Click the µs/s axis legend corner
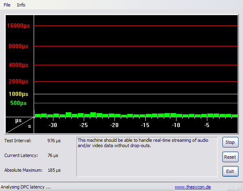Screen dimensions: 243x191 point(20,125)
